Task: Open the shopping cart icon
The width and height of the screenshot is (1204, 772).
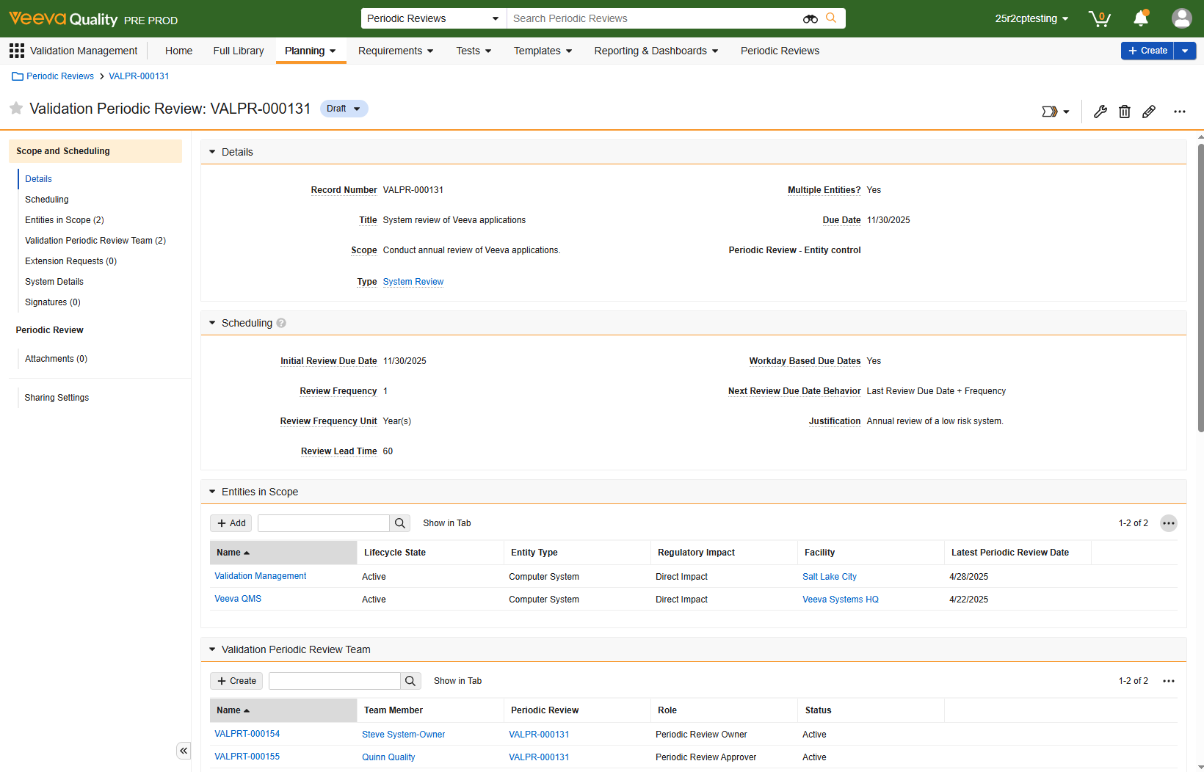Action: click(x=1099, y=18)
